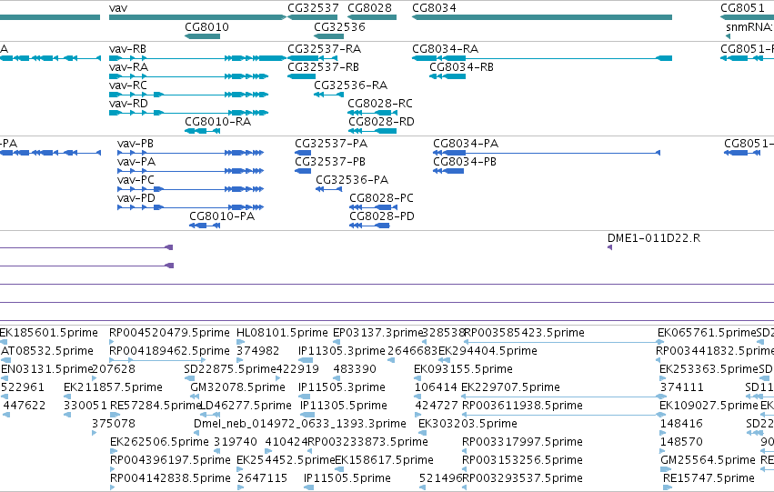Image resolution: width=774 pixels, height=492 pixels.
Task: Open the vav-PC protein label
Action: (x=136, y=180)
